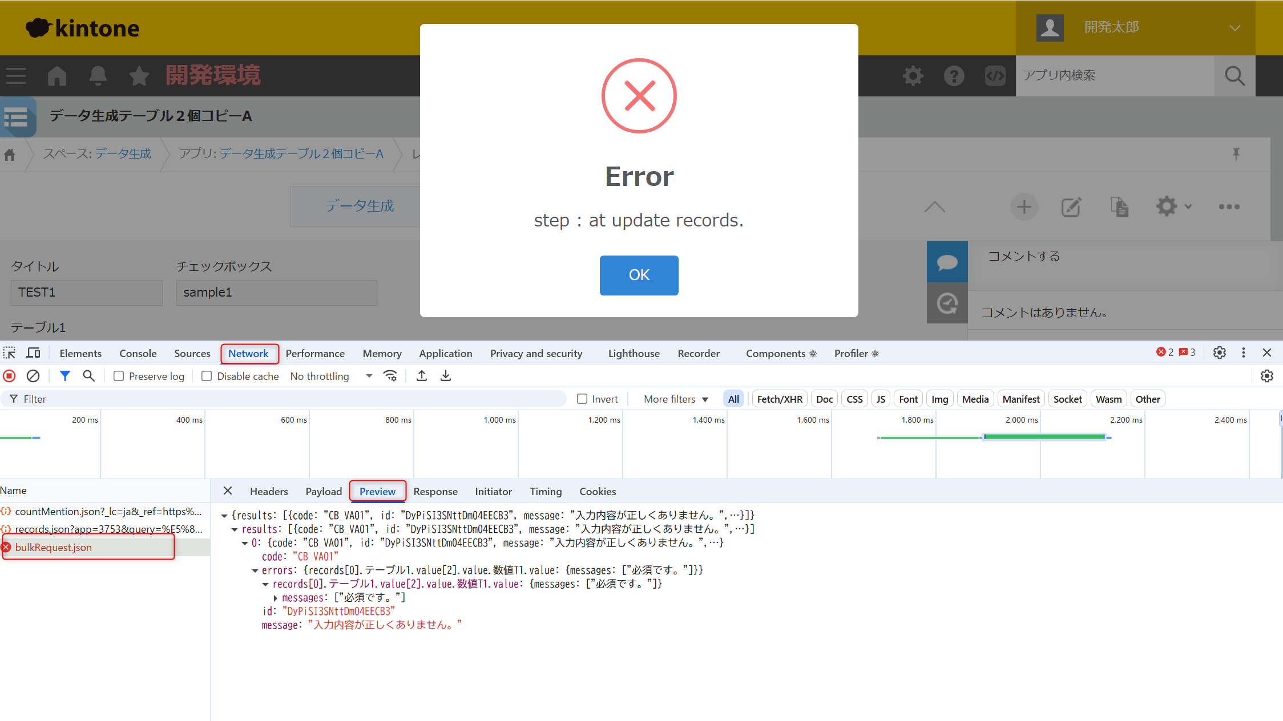Viewport: 1283px width, 721px height.
Task: Toggle the network filter funnel icon
Action: coord(65,376)
